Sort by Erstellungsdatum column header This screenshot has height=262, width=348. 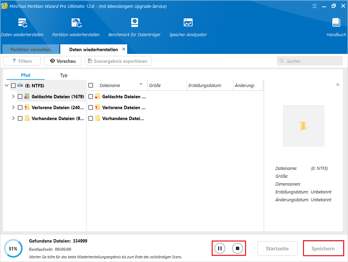click(210, 85)
